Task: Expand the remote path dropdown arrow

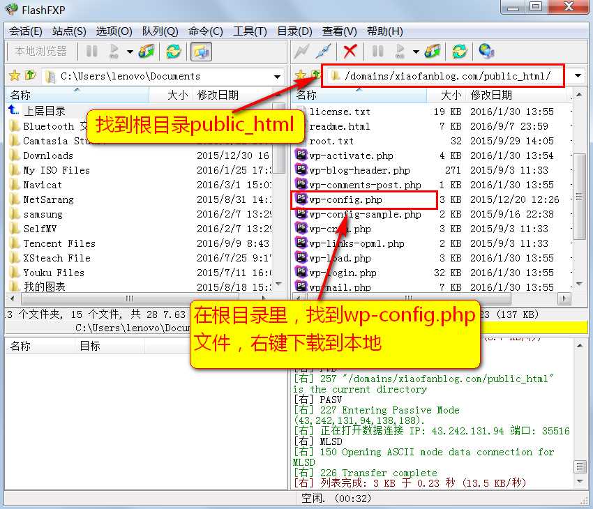Action: (x=578, y=75)
